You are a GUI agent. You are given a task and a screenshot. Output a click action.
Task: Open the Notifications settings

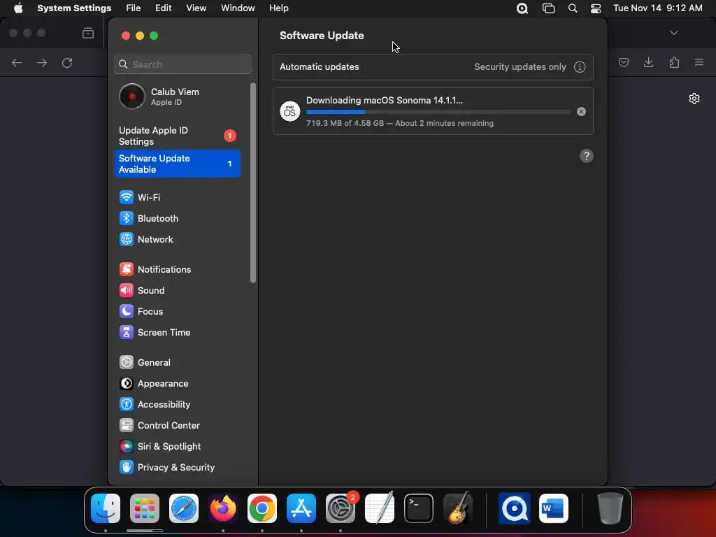click(x=177, y=269)
